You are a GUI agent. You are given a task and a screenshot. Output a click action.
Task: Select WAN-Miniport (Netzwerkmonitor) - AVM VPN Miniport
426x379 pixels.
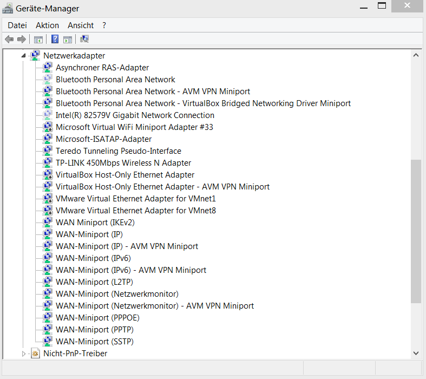(x=155, y=306)
